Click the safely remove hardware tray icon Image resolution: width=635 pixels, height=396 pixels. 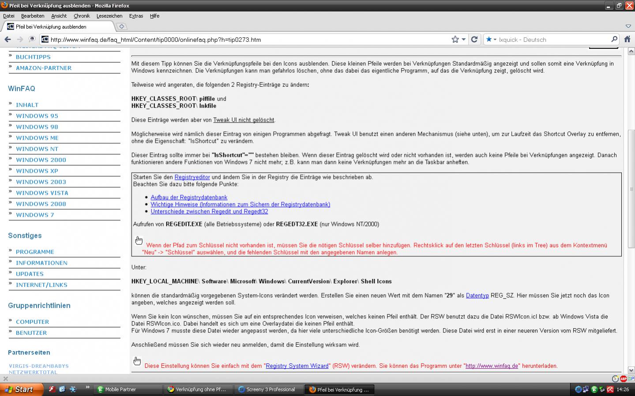click(x=602, y=389)
